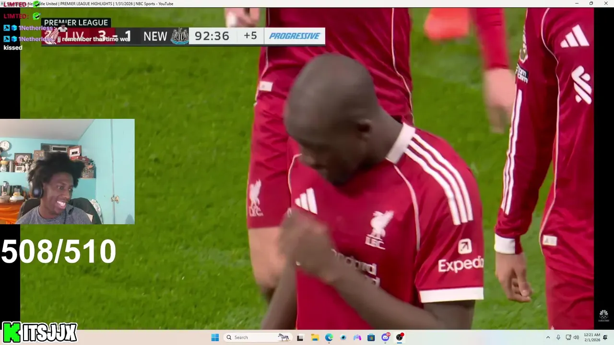Image resolution: width=614 pixels, height=345 pixels.
Task: Close the browser window
Action: (x=606, y=3)
